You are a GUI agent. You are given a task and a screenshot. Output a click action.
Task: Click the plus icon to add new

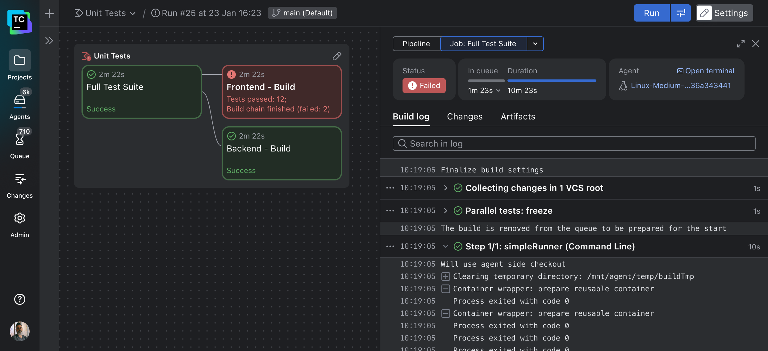[x=49, y=13]
